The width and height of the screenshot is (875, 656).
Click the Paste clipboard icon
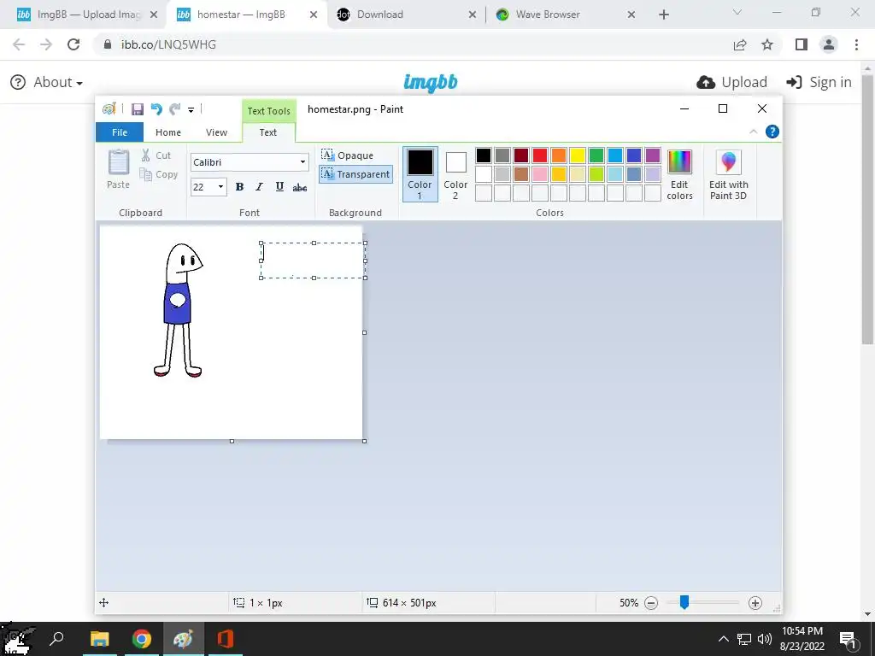point(118,163)
